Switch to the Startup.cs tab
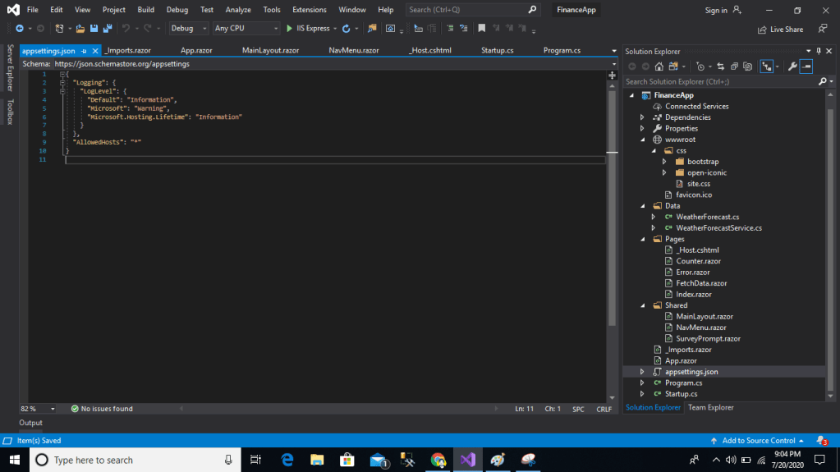 point(497,50)
